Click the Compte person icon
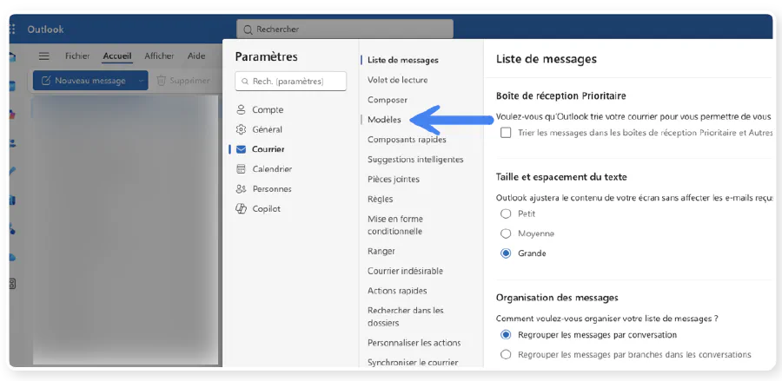The height and width of the screenshot is (381, 782). click(241, 109)
